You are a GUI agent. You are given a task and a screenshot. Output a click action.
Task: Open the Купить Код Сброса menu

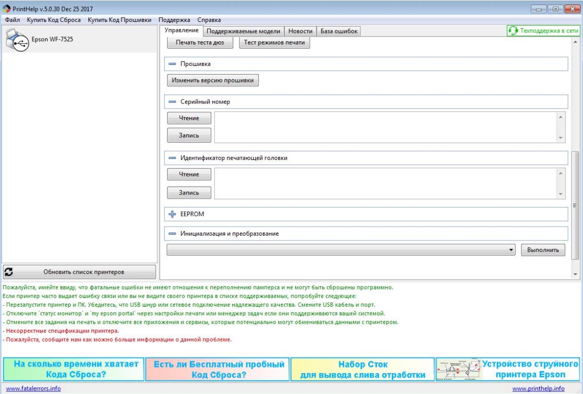pos(53,20)
